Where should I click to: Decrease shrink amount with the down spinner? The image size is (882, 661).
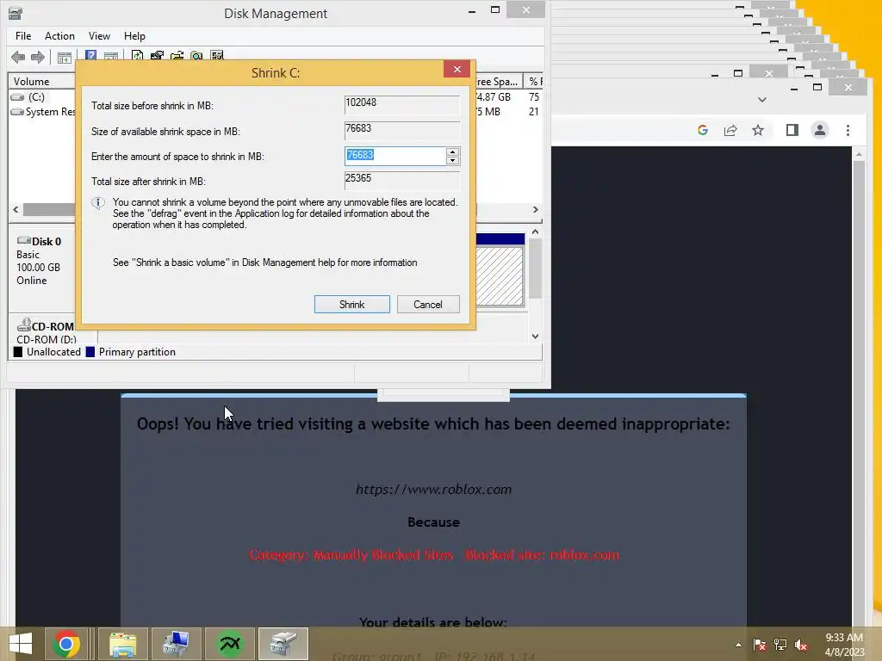tap(452, 161)
